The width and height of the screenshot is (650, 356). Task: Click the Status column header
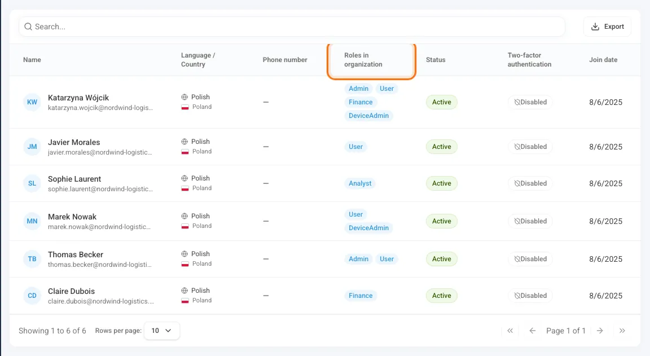pyautogui.click(x=436, y=60)
